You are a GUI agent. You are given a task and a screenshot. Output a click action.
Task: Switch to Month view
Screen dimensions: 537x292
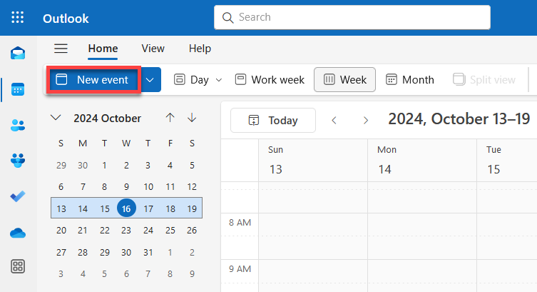tap(410, 79)
